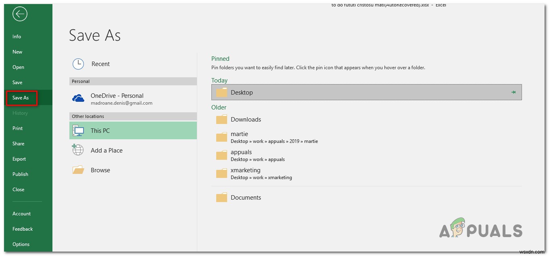Choose Close in the sidebar
This screenshot has height=256, width=549.
click(x=18, y=190)
